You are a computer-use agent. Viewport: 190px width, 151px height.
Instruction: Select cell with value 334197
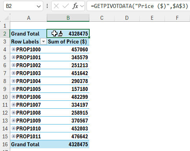tap(68, 105)
